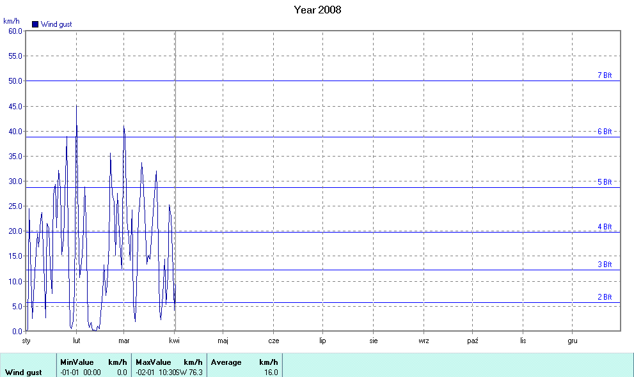The image size is (634, 377).
Task: Click the 'Wind gust' row header in the summary table
Action: point(24,373)
